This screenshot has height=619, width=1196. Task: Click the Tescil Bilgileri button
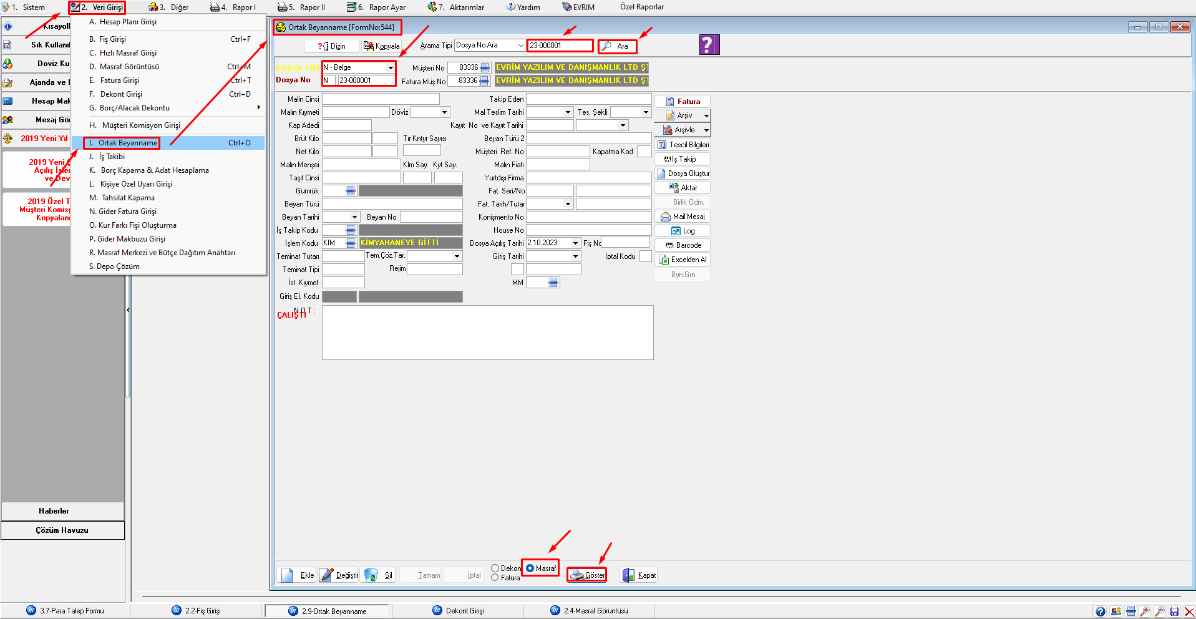(683, 145)
